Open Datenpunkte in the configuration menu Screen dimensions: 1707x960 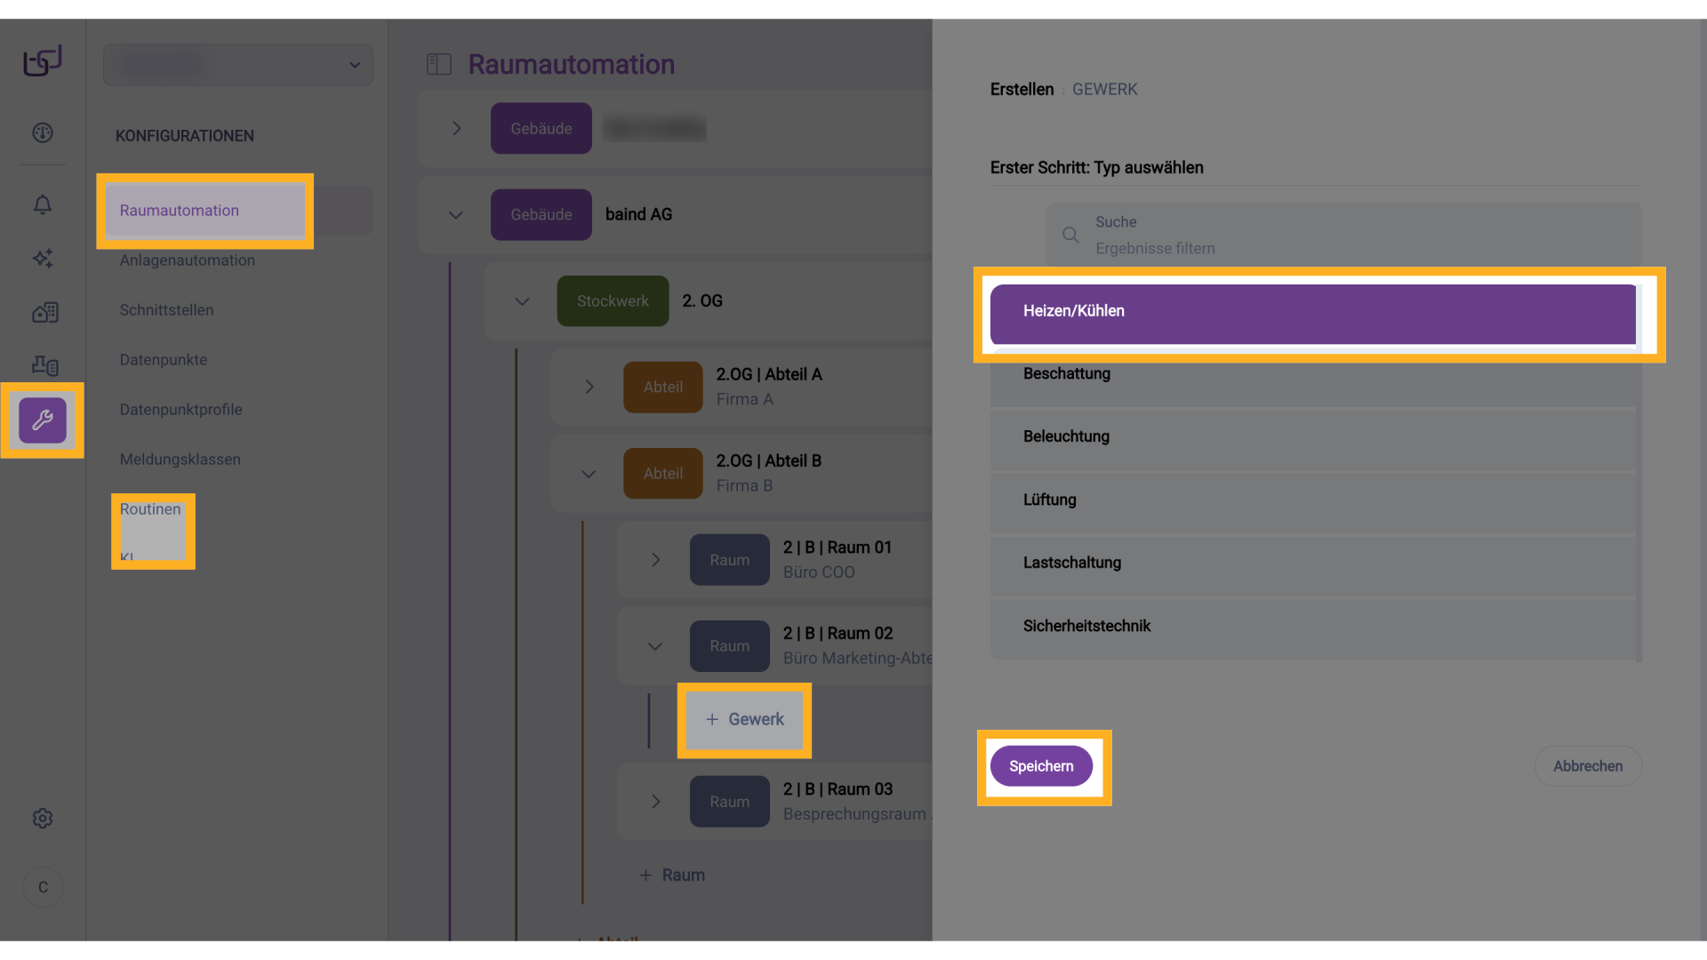coord(164,360)
